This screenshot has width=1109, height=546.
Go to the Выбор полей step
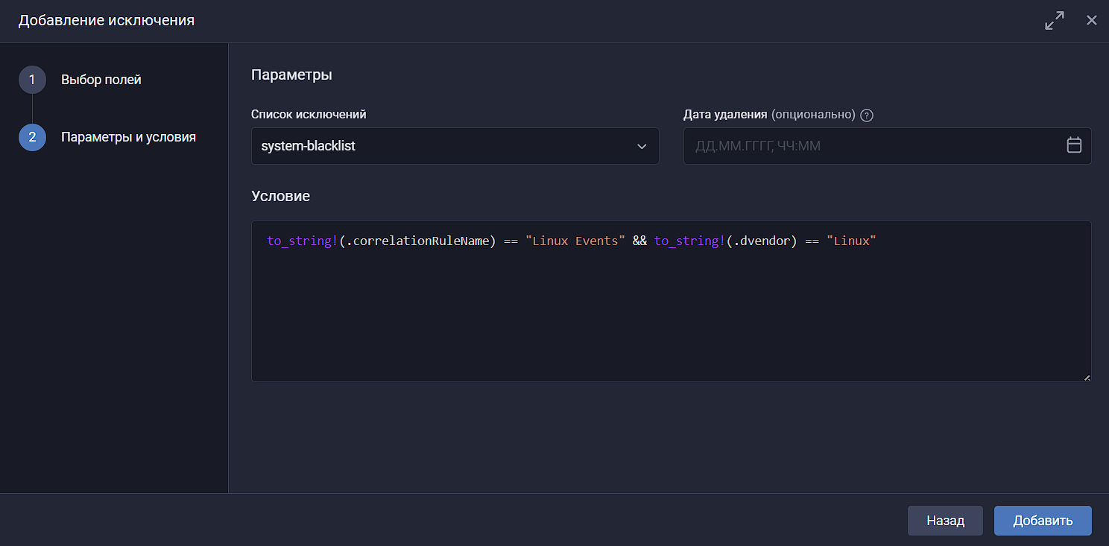coord(101,80)
